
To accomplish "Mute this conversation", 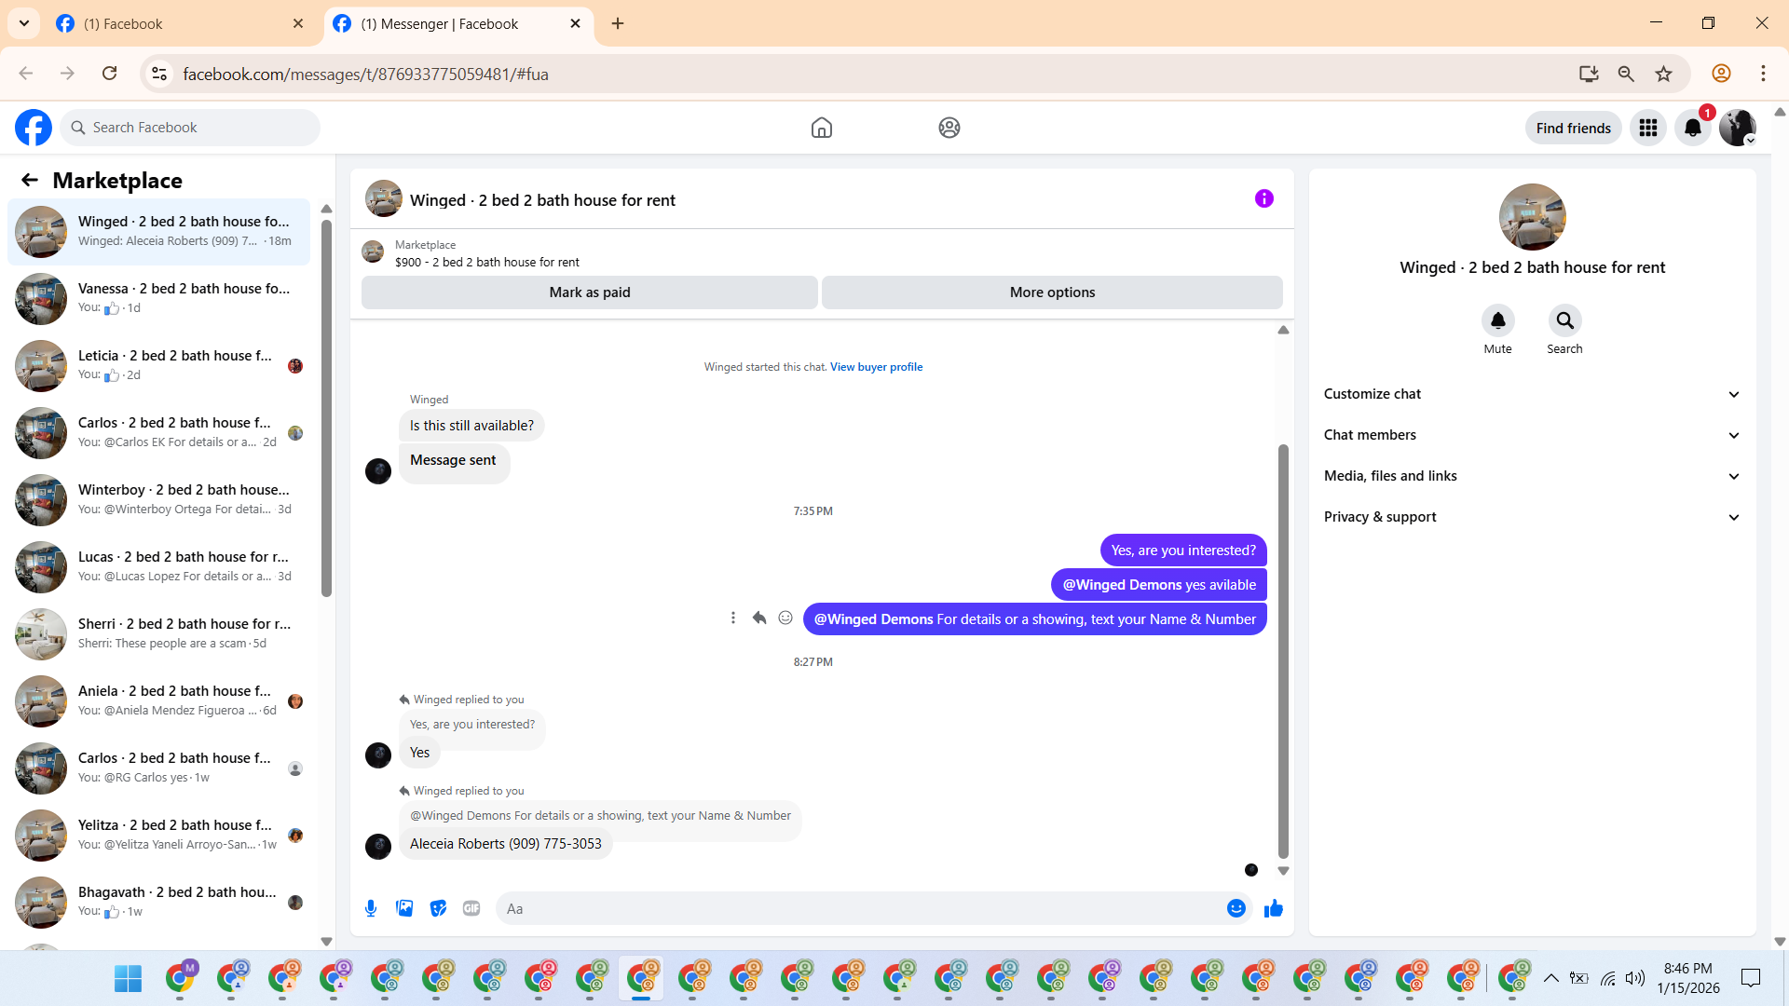I will (x=1497, y=321).
